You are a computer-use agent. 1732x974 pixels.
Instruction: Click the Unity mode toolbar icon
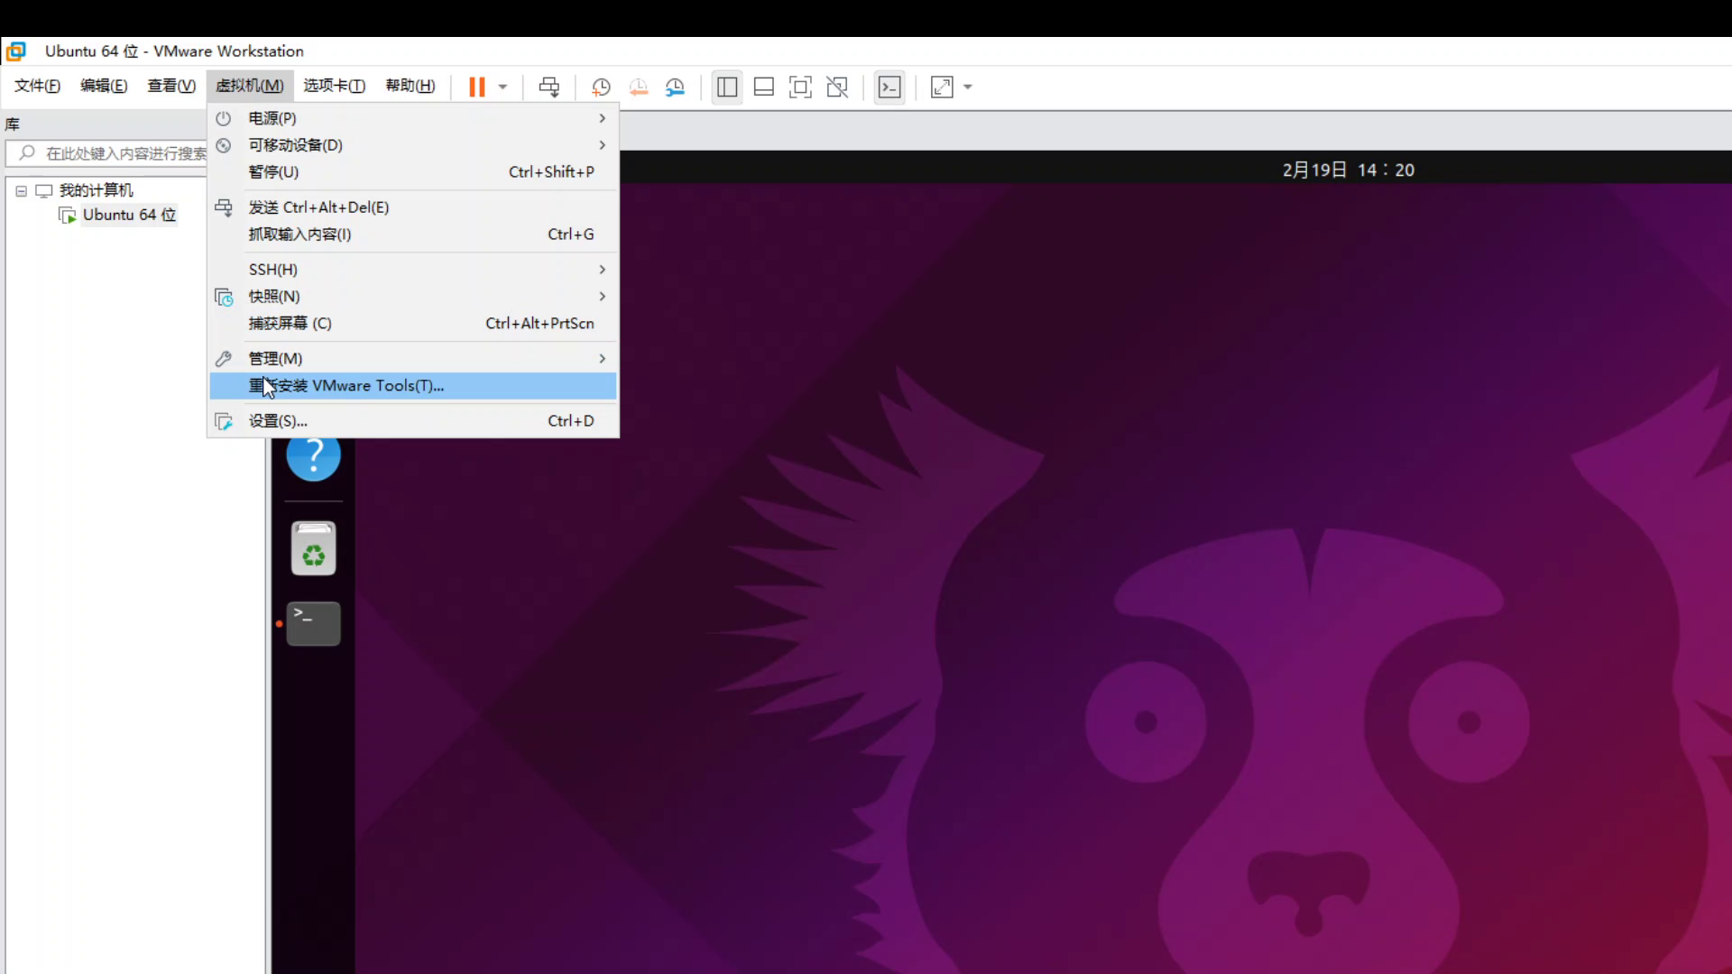tap(837, 87)
